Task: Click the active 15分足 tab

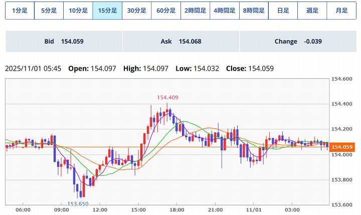Action: (107, 11)
